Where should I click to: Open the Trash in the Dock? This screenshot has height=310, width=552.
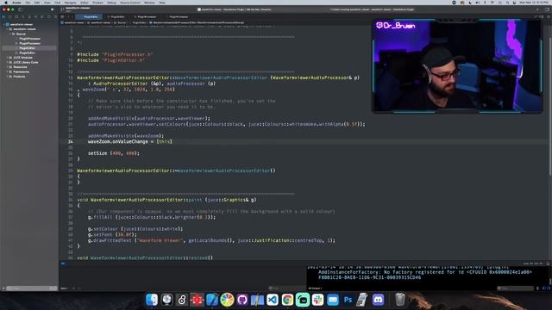point(400,300)
